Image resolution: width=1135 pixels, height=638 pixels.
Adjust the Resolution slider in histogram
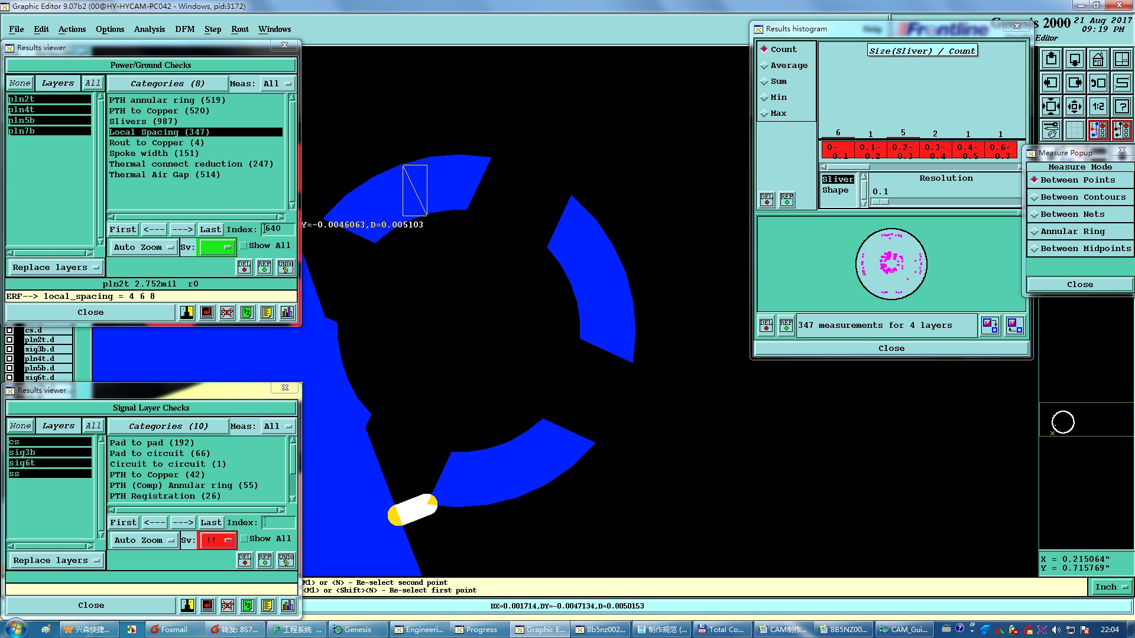[881, 201]
